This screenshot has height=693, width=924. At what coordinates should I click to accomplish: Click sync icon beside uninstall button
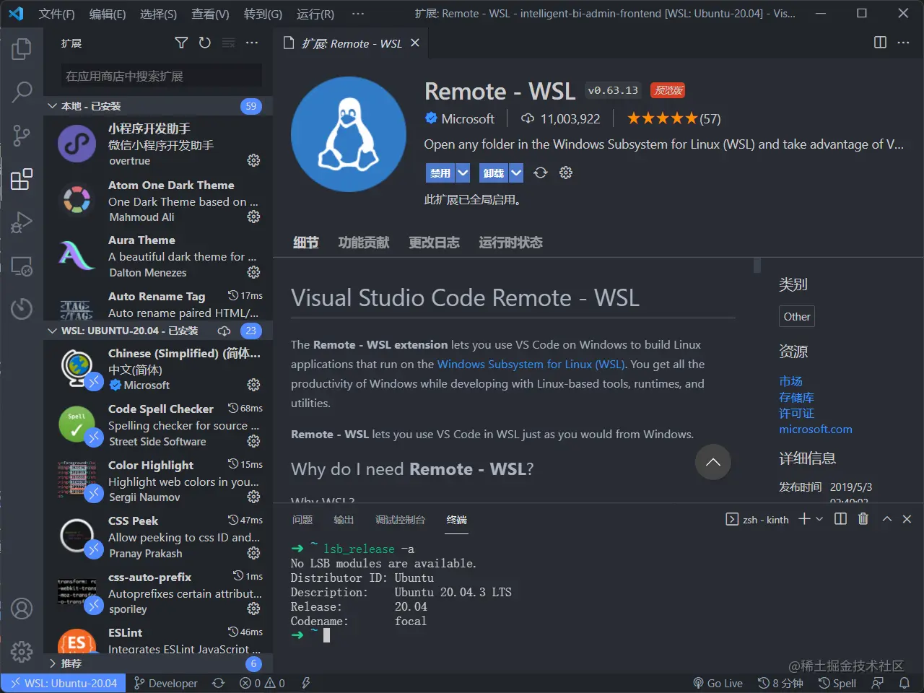pyautogui.click(x=541, y=173)
